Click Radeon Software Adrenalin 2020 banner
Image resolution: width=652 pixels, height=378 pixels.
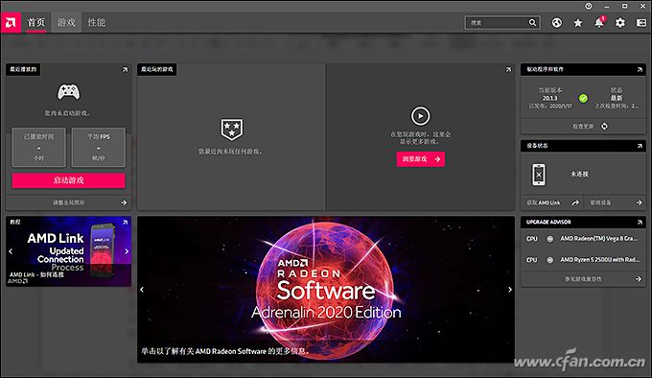[x=326, y=290]
